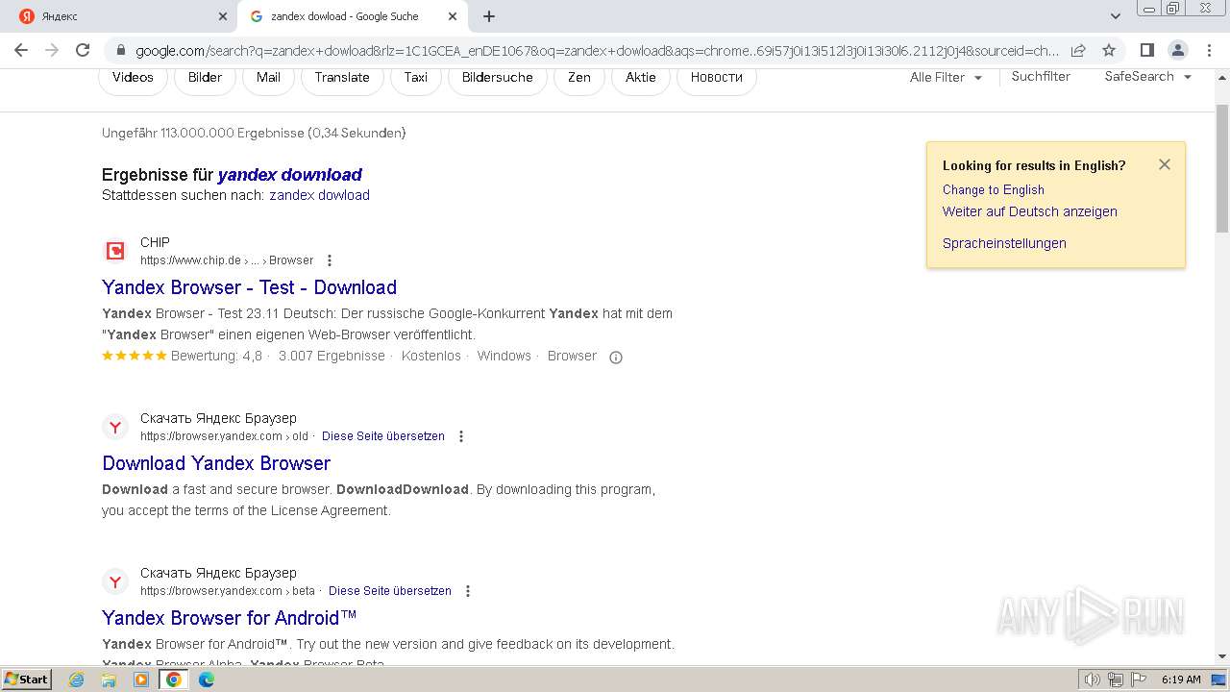The image size is (1230, 692).
Task: Open the volume tray icon
Action: (1093, 680)
